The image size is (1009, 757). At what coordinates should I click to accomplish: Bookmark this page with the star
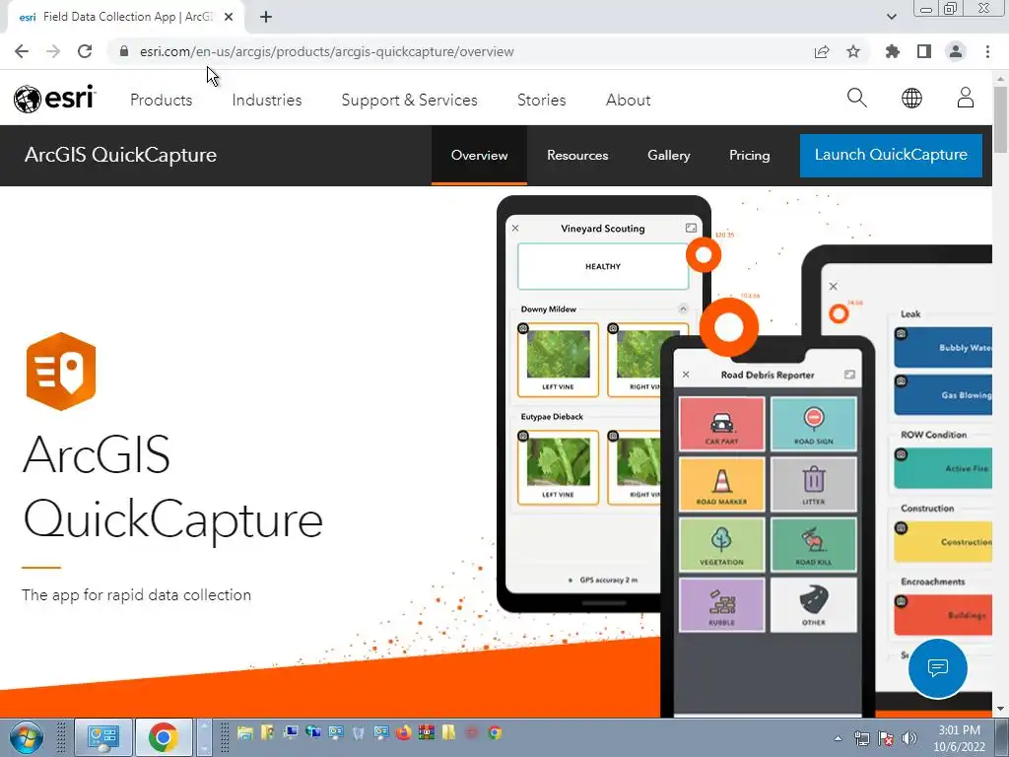tap(853, 51)
